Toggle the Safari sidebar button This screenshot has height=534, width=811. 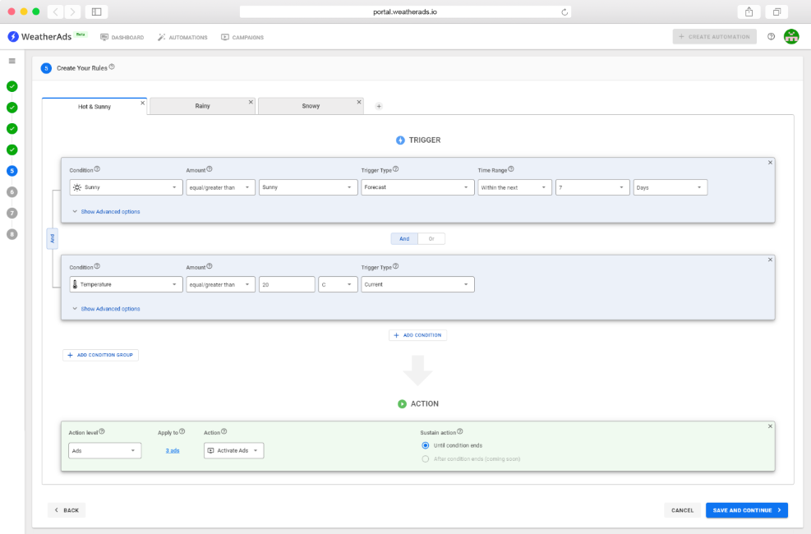(97, 12)
